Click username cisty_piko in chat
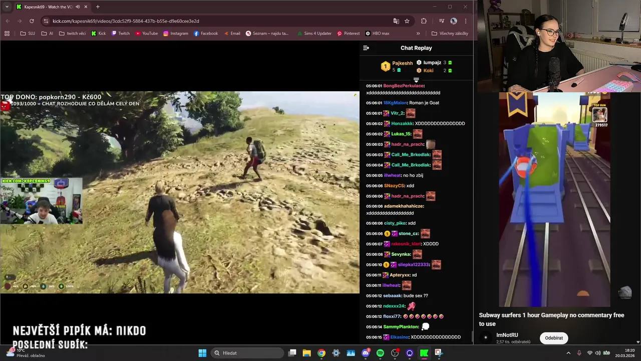Image resolution: width=641 pixels, height=361 pixels. (x=395, y=223)
